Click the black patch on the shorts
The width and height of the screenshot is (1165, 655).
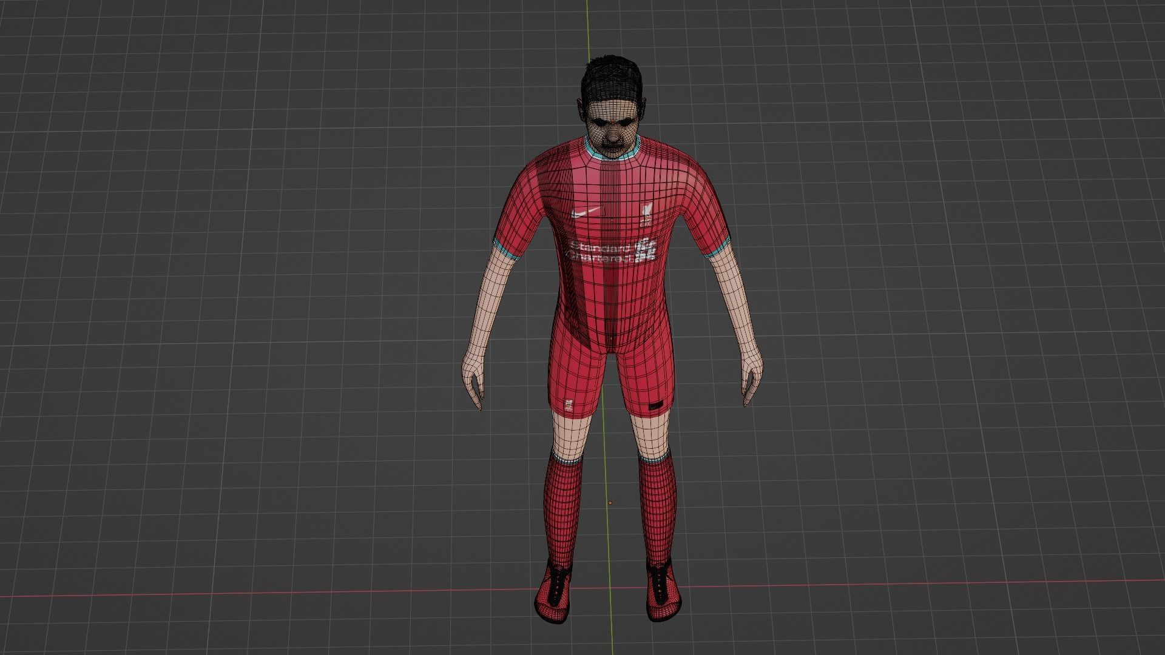(x=655, y=406)
